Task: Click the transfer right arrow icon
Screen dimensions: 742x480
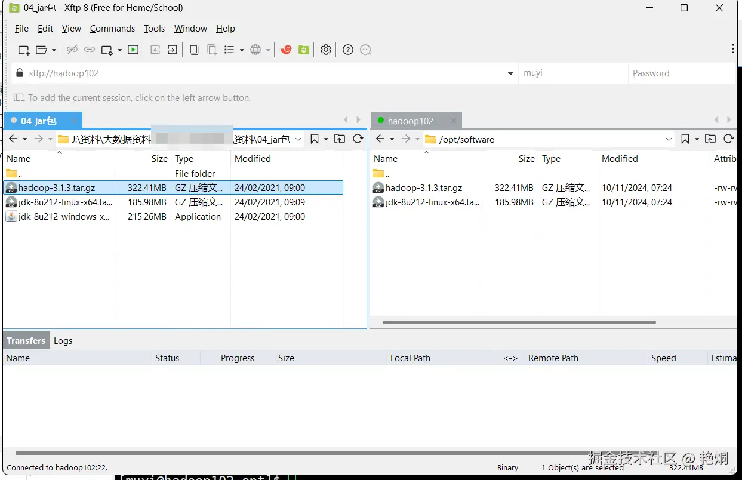Action: tap(172, 50)
